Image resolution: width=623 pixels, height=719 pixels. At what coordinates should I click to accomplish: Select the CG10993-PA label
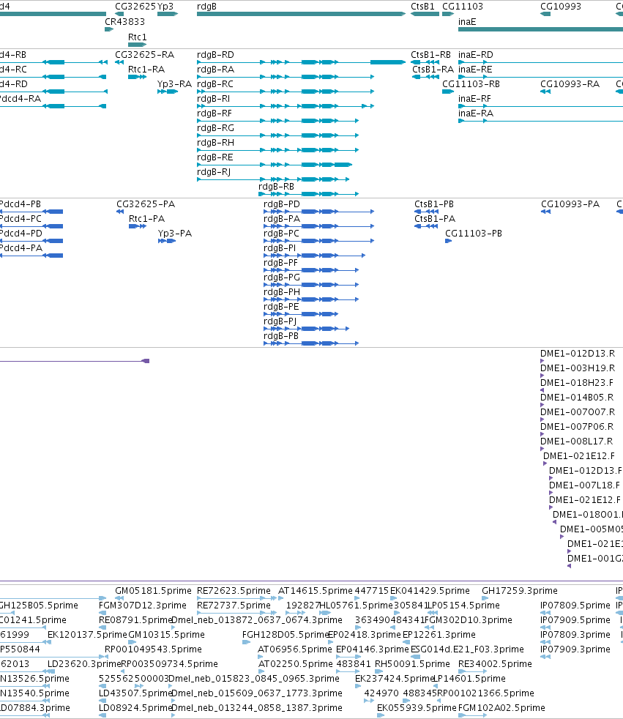click(570, 204)
